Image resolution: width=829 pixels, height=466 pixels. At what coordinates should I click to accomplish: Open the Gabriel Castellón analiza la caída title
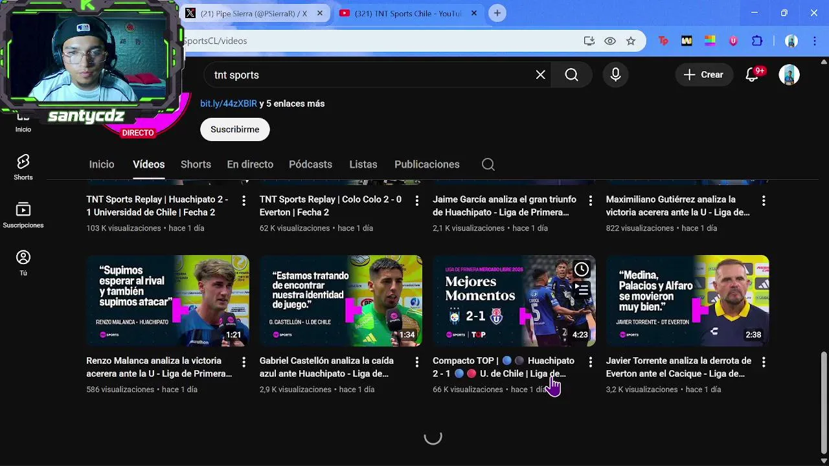pos(326,367)
